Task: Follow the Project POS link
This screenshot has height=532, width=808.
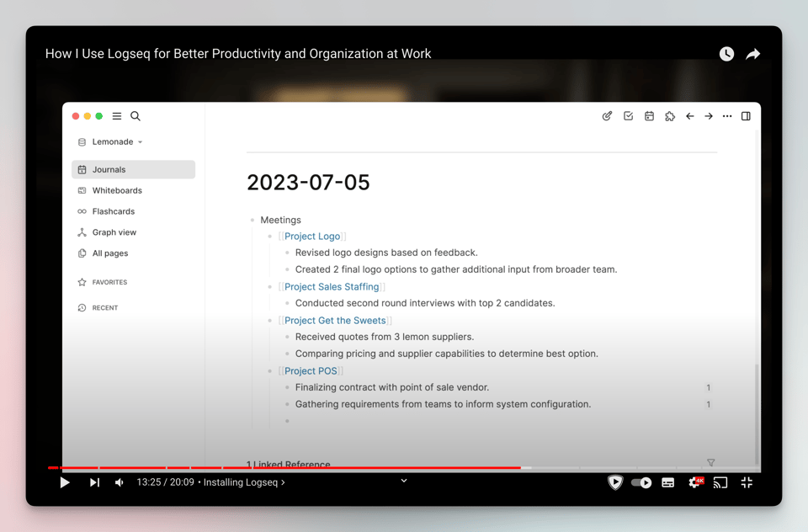Action: pyautogui.click(x=311, y=371)
